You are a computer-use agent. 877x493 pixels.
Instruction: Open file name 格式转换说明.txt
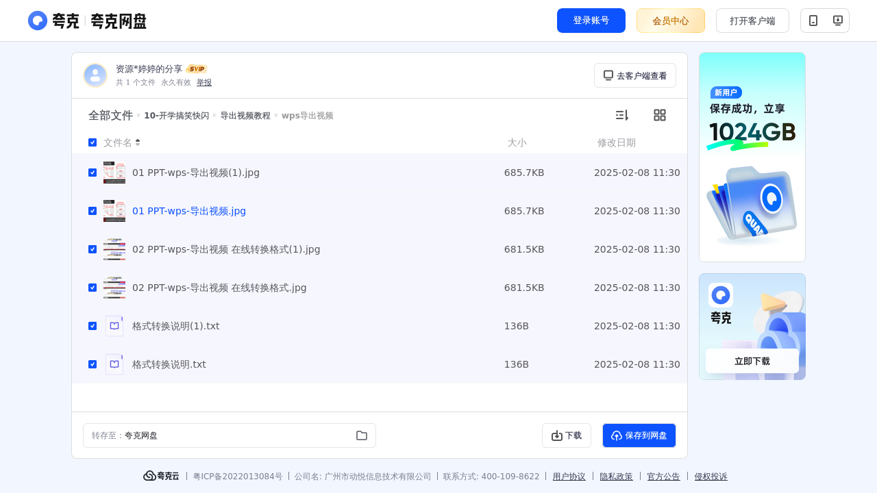(x=169, y=364)
